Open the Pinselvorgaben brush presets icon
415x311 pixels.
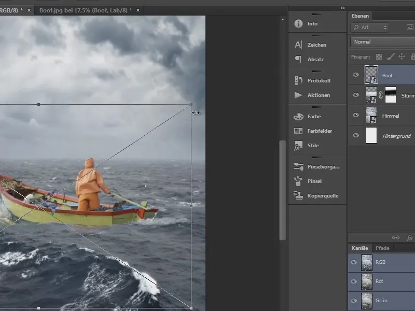point(298,166)
